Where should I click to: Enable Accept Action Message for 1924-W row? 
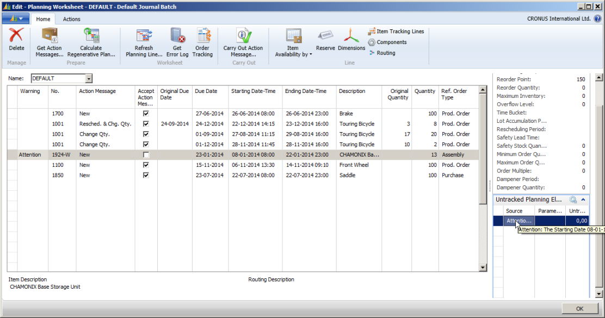(x=146, y=154)
